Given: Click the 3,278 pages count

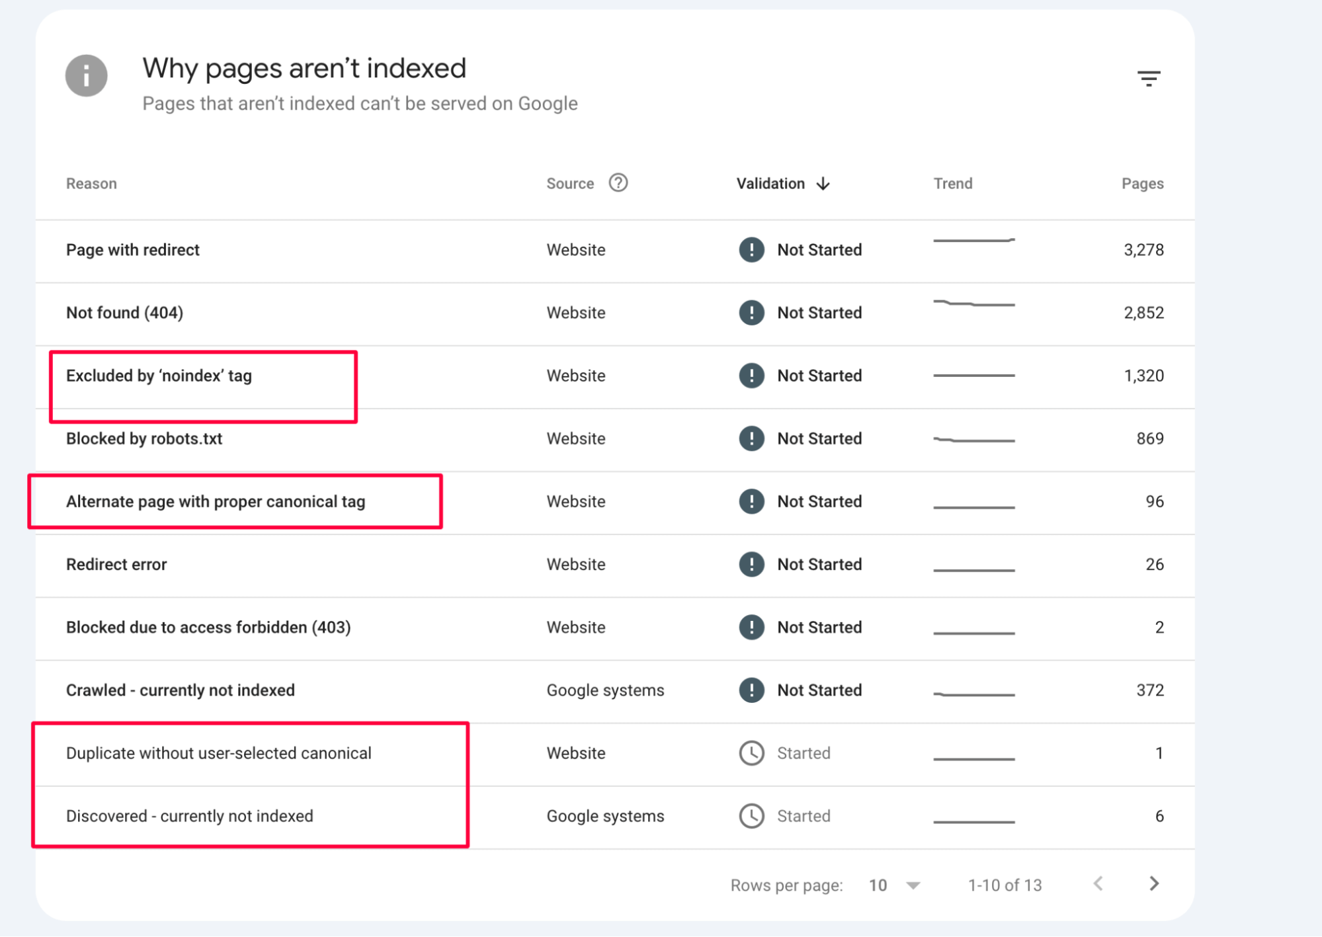Looking at the screenshot, I should pos(1143,250).
